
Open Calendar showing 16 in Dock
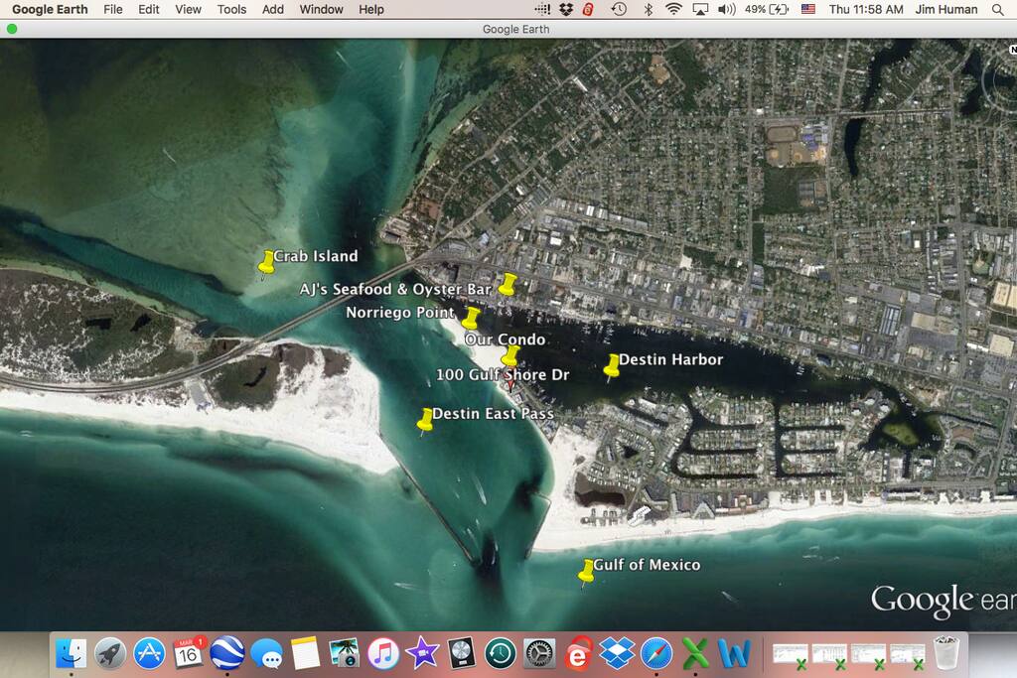pyautogui.click(x=188, y=653)
